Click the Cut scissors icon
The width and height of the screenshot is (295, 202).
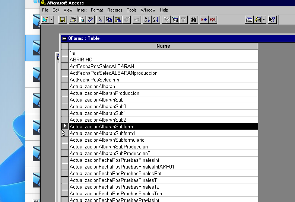coord(100,20)
